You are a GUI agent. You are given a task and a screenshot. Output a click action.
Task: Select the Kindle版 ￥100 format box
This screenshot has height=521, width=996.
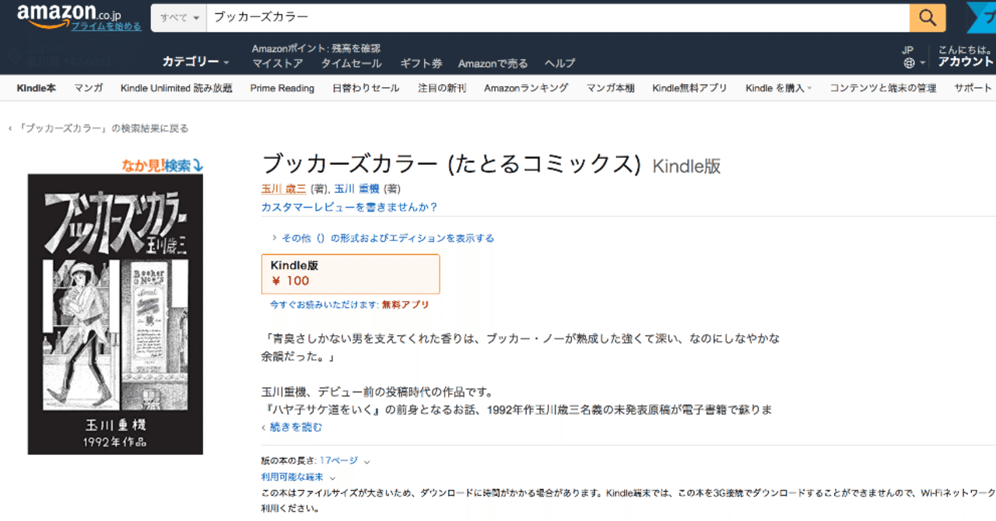coord(350,274)
